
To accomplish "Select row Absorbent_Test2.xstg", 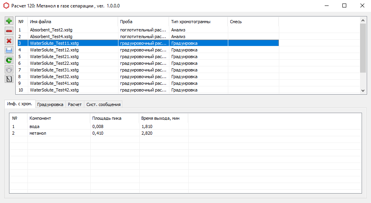I will pyautogui.click(x=51, y=30).
